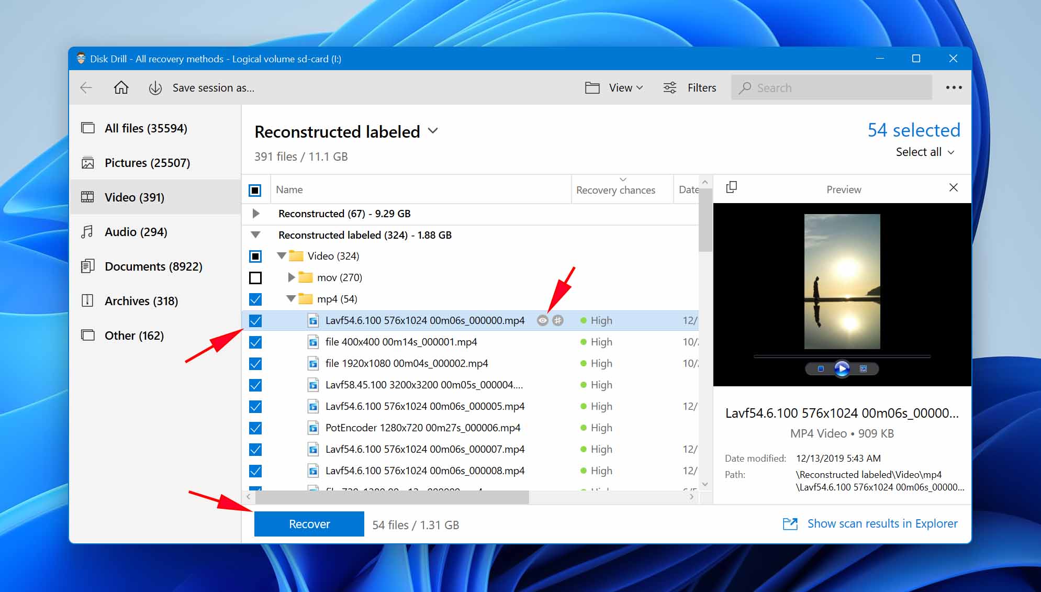This screenshot has width=1041, height=592.
Task: Click the sunset video preview thumbnail
Action: click(x=842, y=281)
